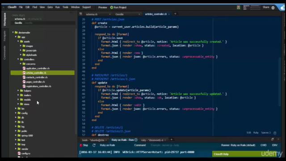286x161 pixels.
Task: Add a new editor tab with the plus icon
Action: pyautogui.click(x=175, y=14)
